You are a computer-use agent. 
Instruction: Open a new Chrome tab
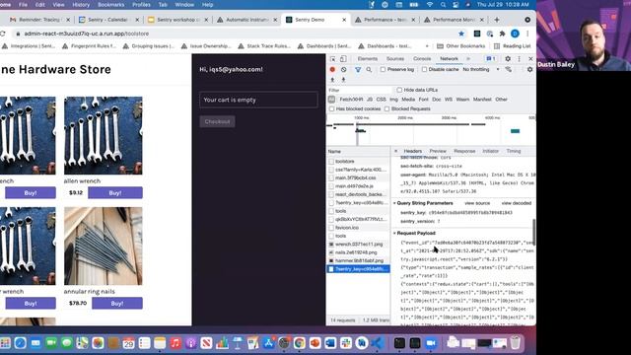(x=497, y=20)
